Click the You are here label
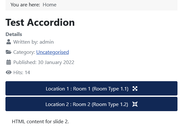This screenshot has height=128, width=181. coord(25,5)
